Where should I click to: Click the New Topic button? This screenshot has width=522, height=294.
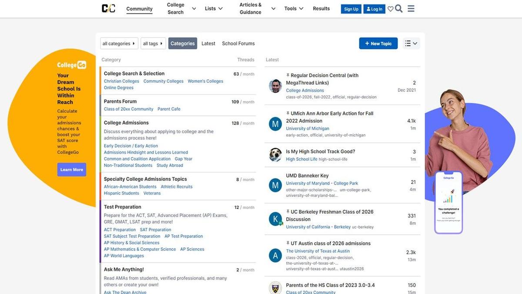[x=378, y=44]
